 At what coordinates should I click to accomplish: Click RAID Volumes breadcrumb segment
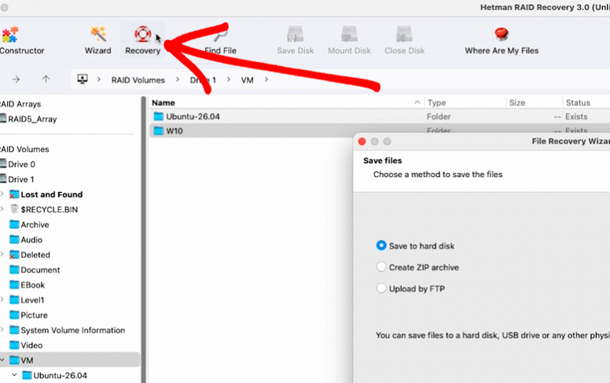coord(138,79)
